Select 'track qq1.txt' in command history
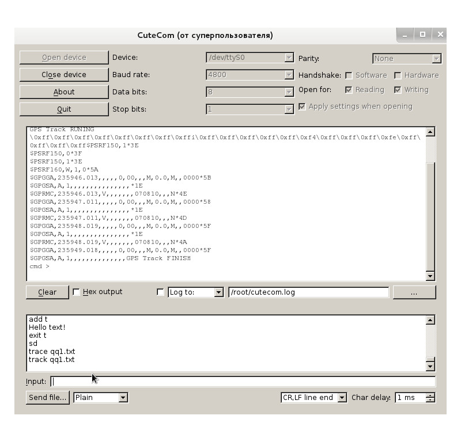461x442 pixels. pos(51,360)
